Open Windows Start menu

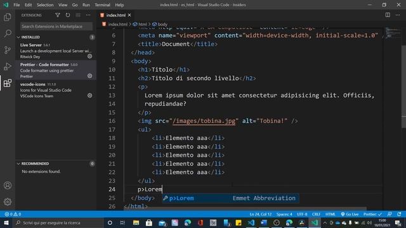(x=6, y=222)
